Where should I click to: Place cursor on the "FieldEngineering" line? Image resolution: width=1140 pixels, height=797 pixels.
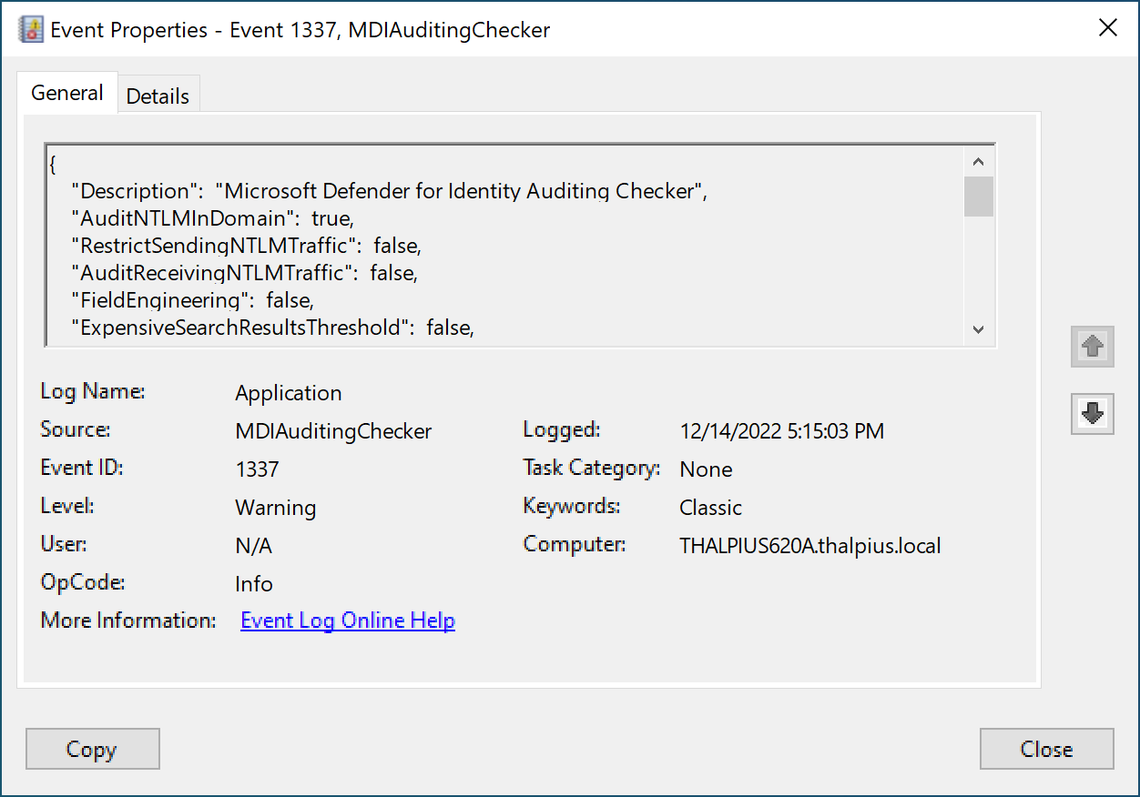(191, 300)
